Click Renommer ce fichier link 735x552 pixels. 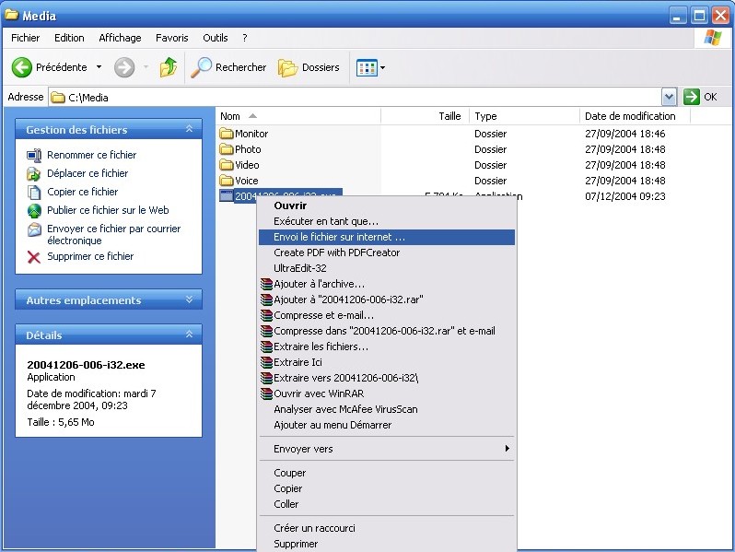coord(91,155)
